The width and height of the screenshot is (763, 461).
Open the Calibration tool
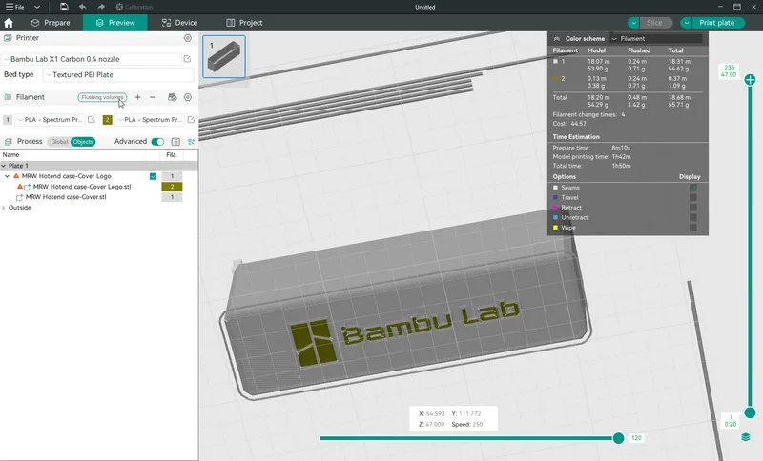tap(134, 7)
